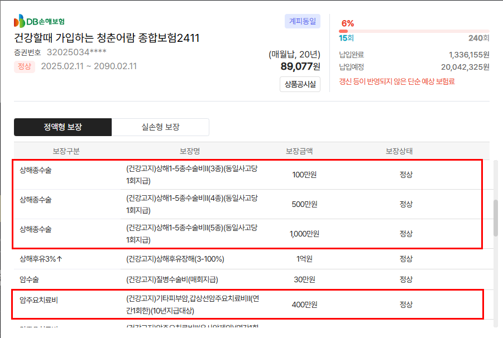Switch to the 실손형 보장 tab
Viewport: 503px width, 338px height.
160,127
